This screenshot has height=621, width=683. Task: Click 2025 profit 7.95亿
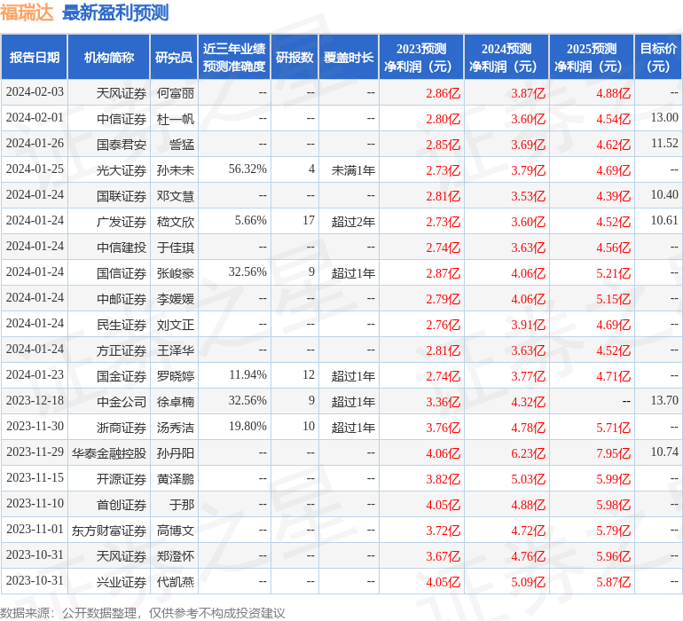point(613,453)
